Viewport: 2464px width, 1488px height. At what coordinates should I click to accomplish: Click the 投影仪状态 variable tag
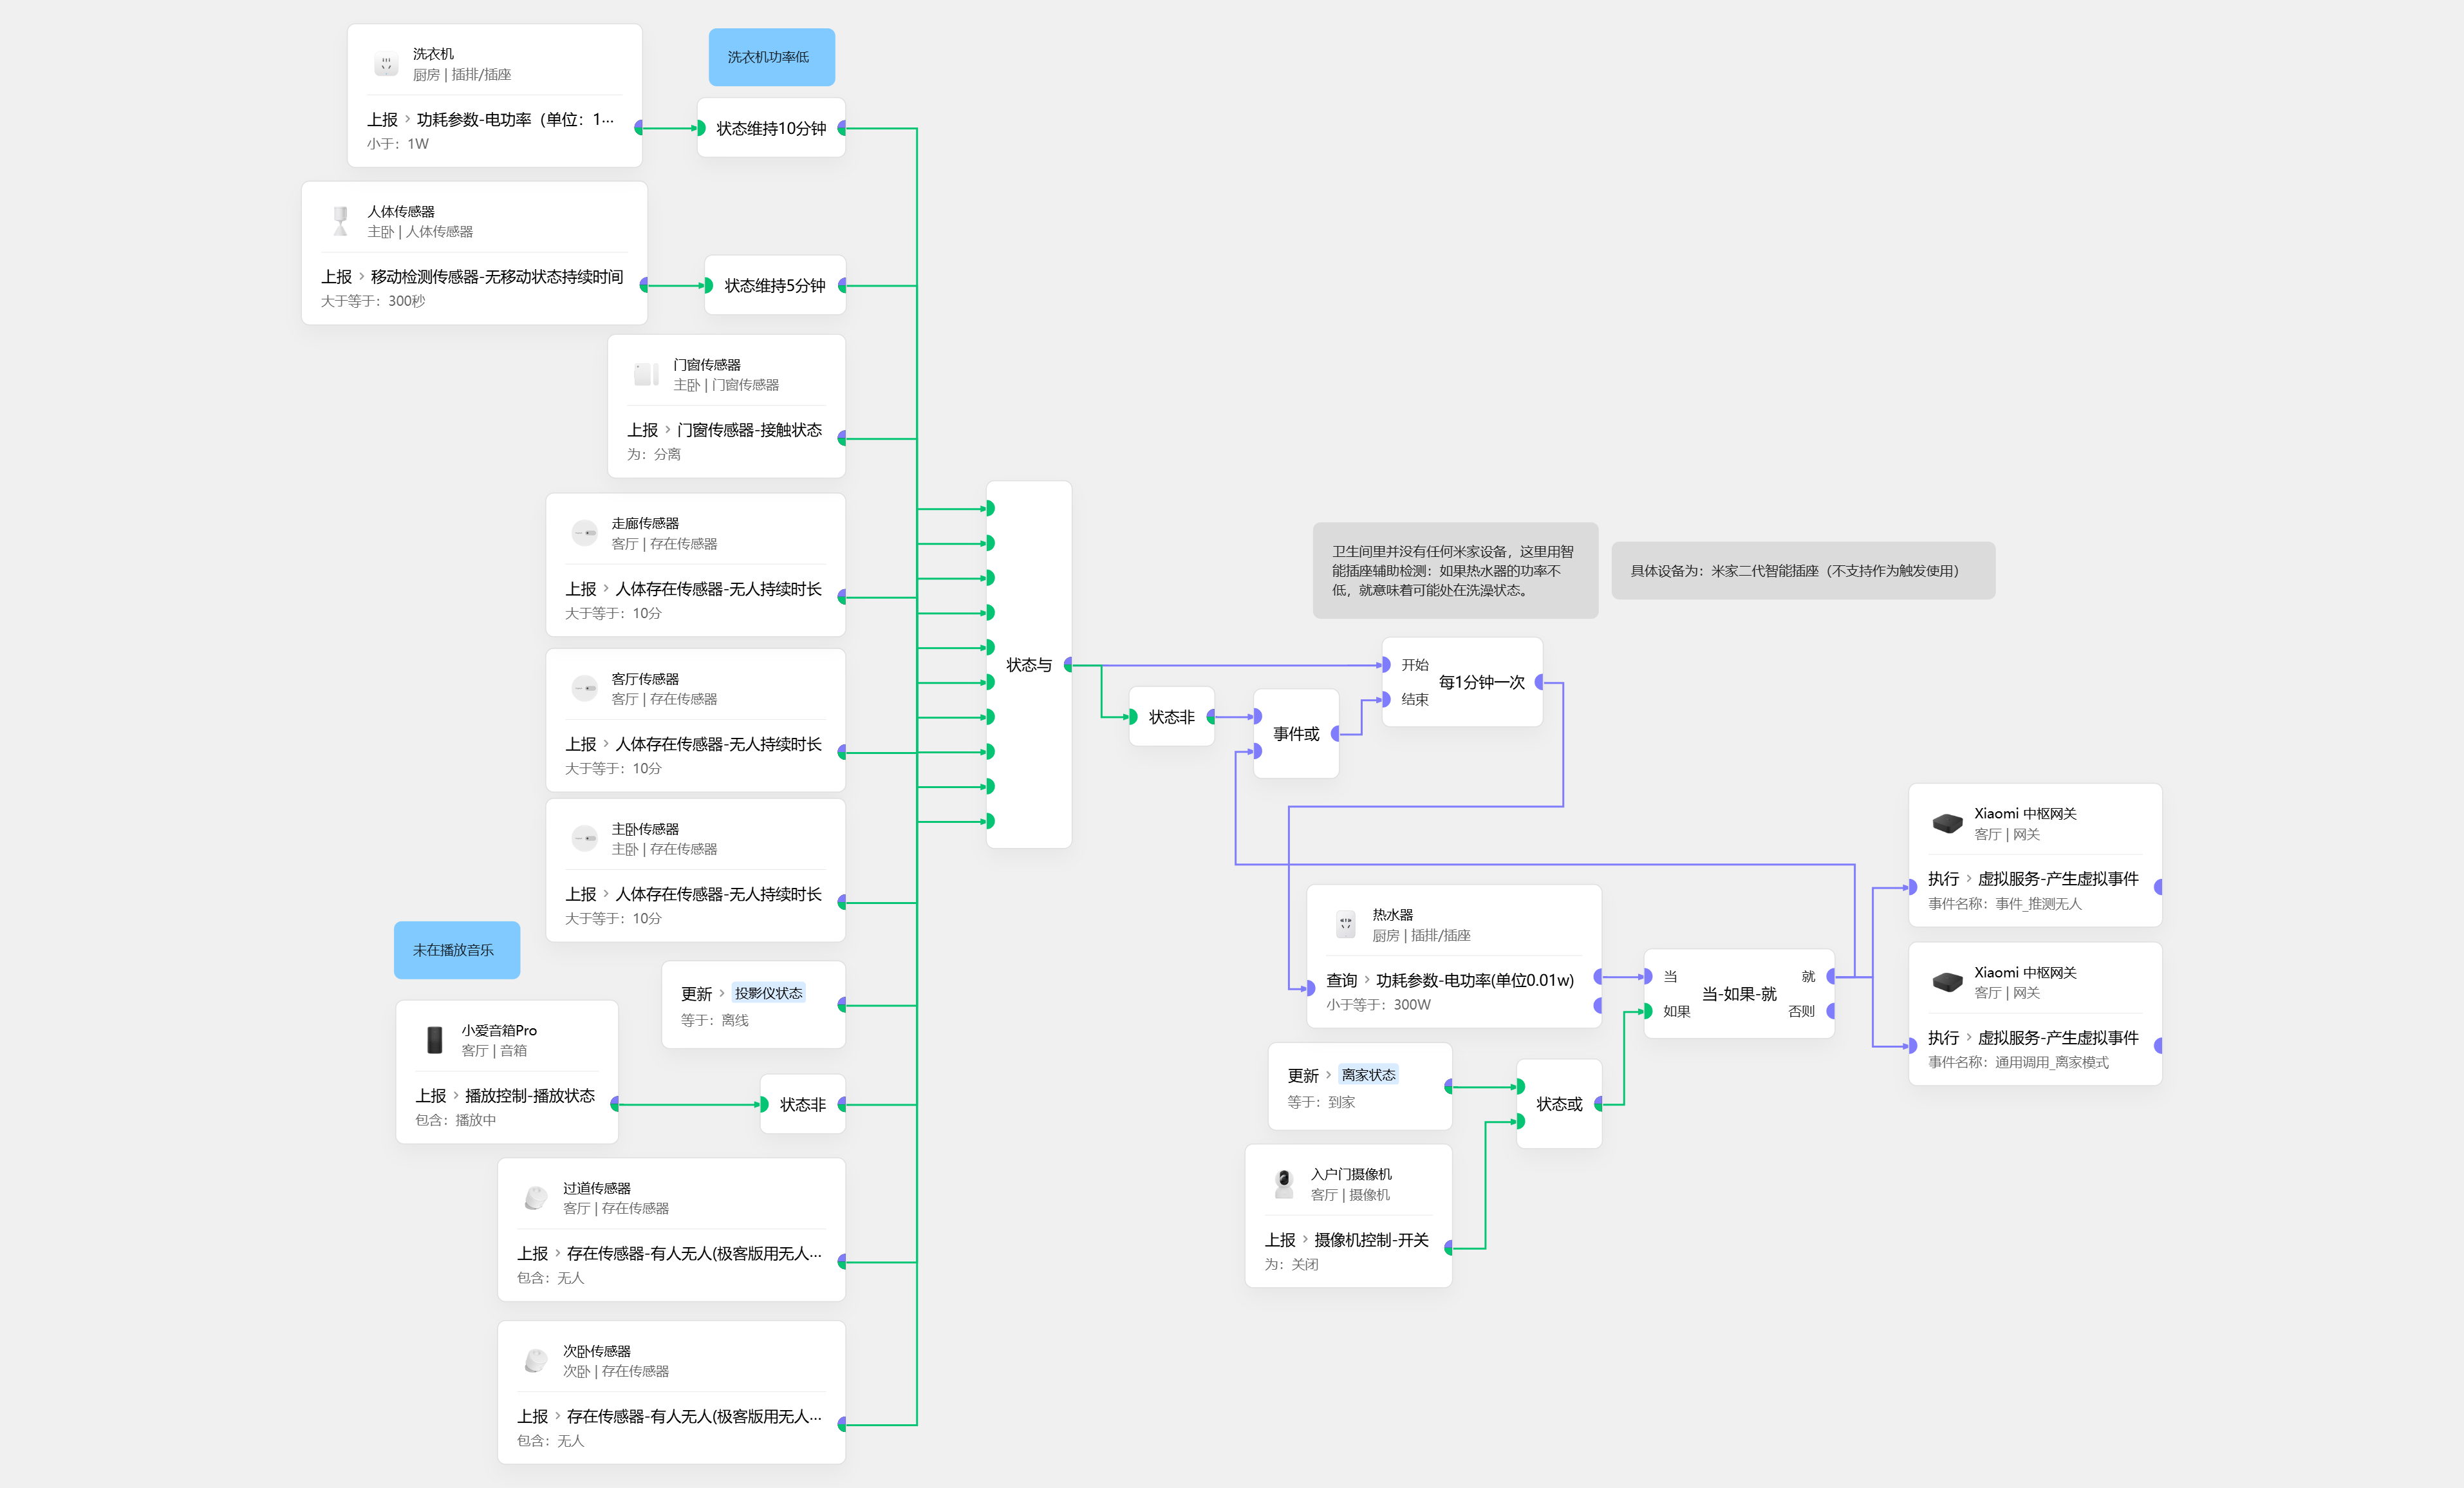pos(768,993)
